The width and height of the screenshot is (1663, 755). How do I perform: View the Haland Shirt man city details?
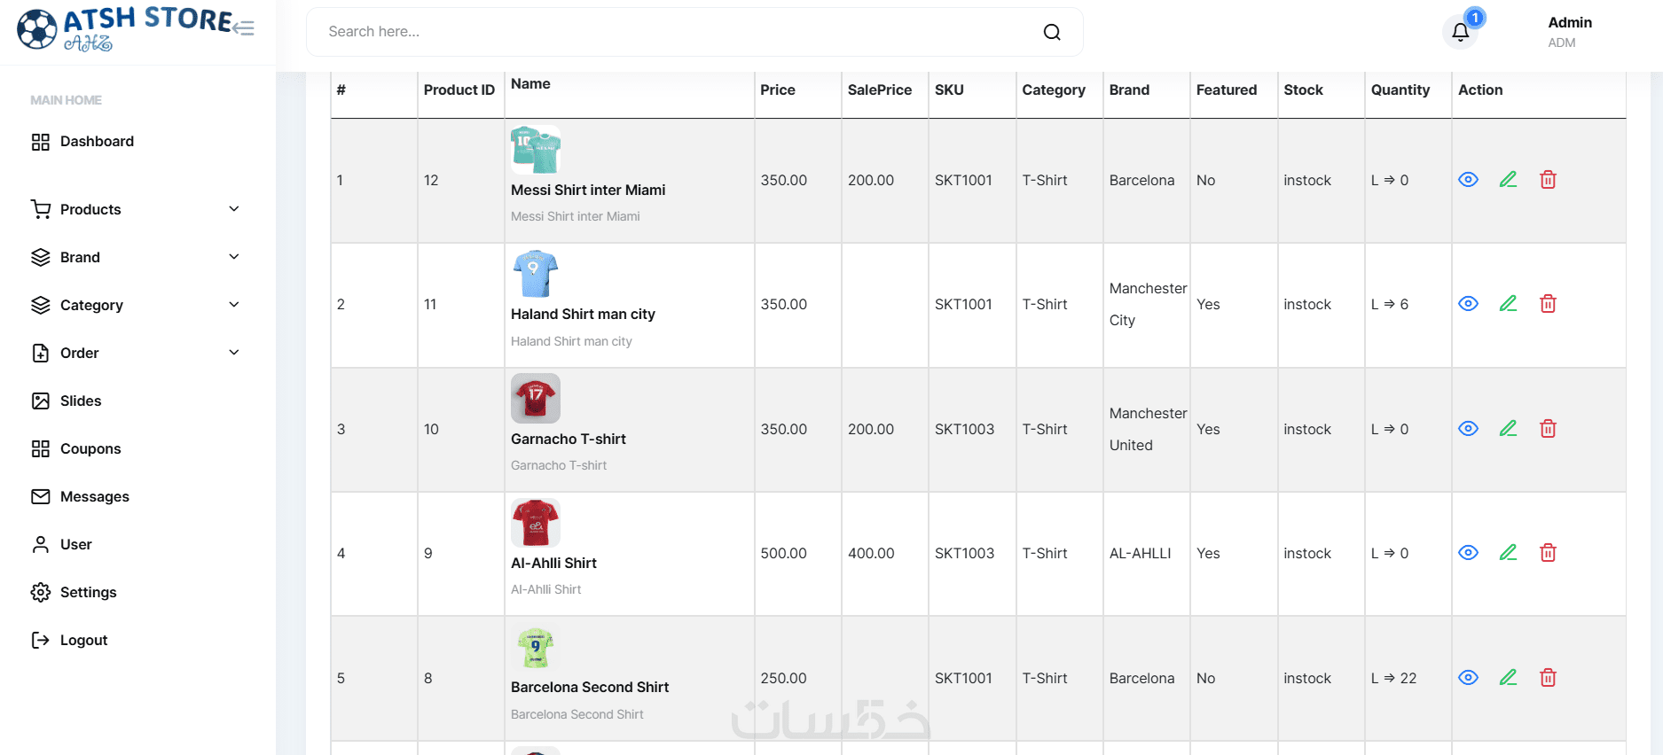coord(1468,304)
